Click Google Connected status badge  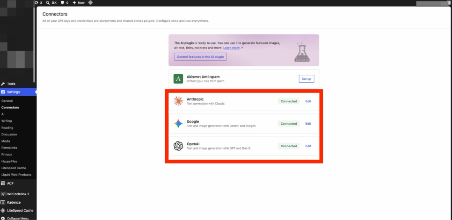coord(289,124)
